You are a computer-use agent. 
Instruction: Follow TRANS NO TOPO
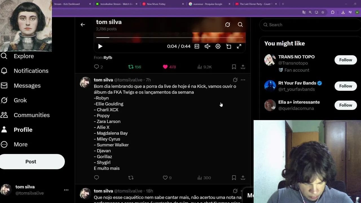345,60
